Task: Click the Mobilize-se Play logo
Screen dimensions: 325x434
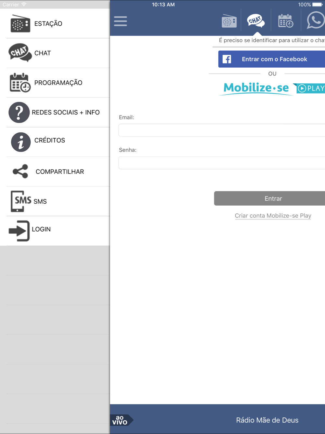Action: [272, 88]
